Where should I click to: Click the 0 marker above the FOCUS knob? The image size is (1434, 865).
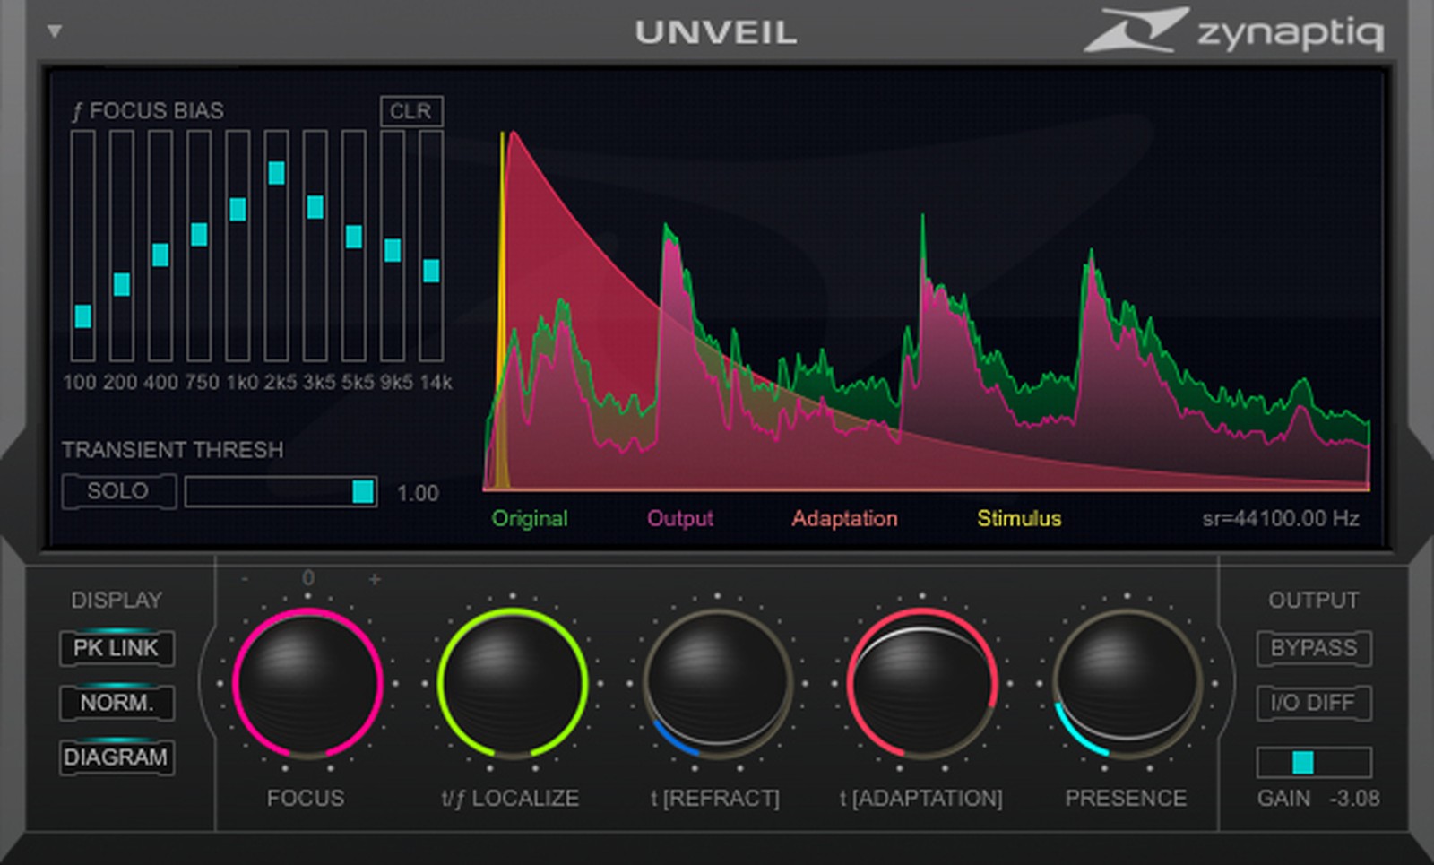(x=308, y=578)
